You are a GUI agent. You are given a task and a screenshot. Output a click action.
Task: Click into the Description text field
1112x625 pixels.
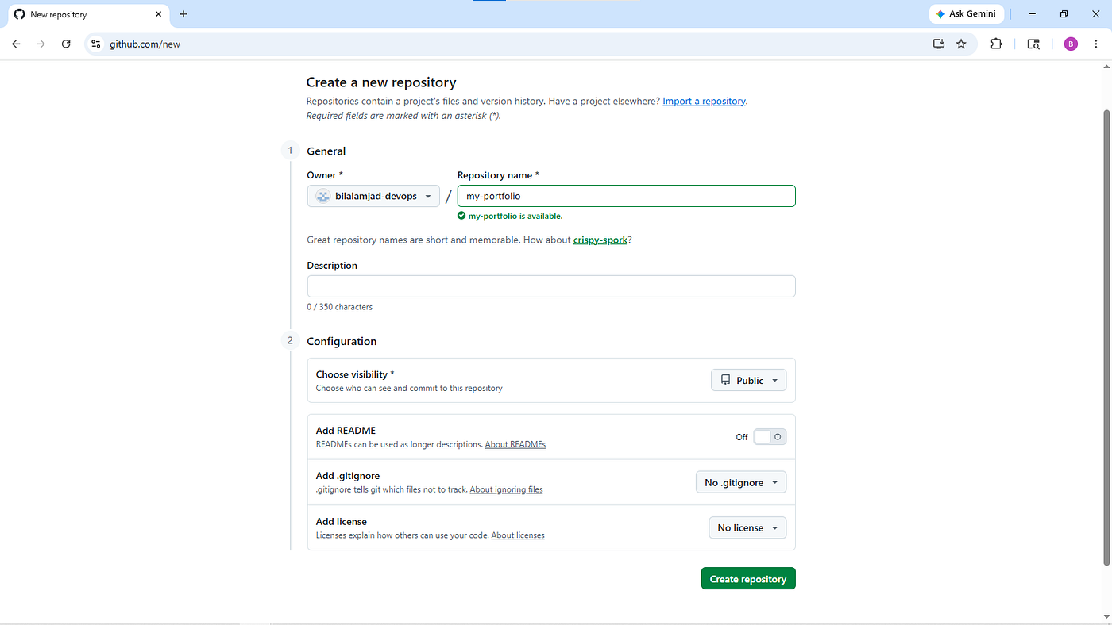tap(551, 286)
